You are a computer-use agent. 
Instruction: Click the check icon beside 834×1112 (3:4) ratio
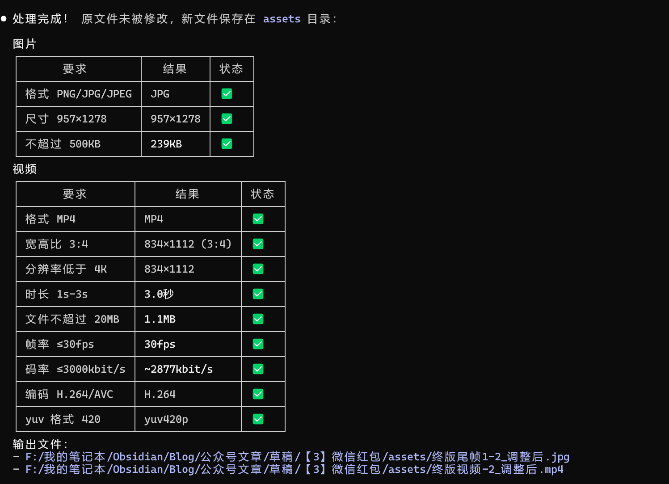coord(257,244)
